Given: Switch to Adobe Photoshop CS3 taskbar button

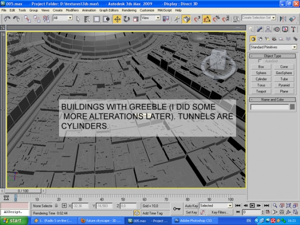Looking at the screenshot, I should (x=196, y=221).
